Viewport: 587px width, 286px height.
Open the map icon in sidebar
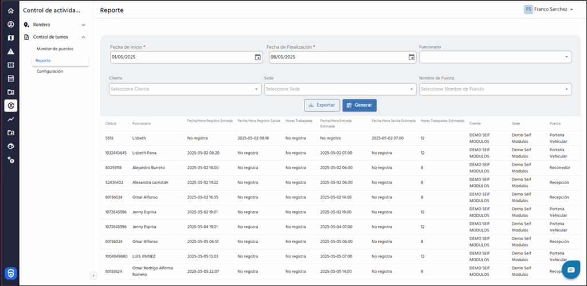(10, 38)
